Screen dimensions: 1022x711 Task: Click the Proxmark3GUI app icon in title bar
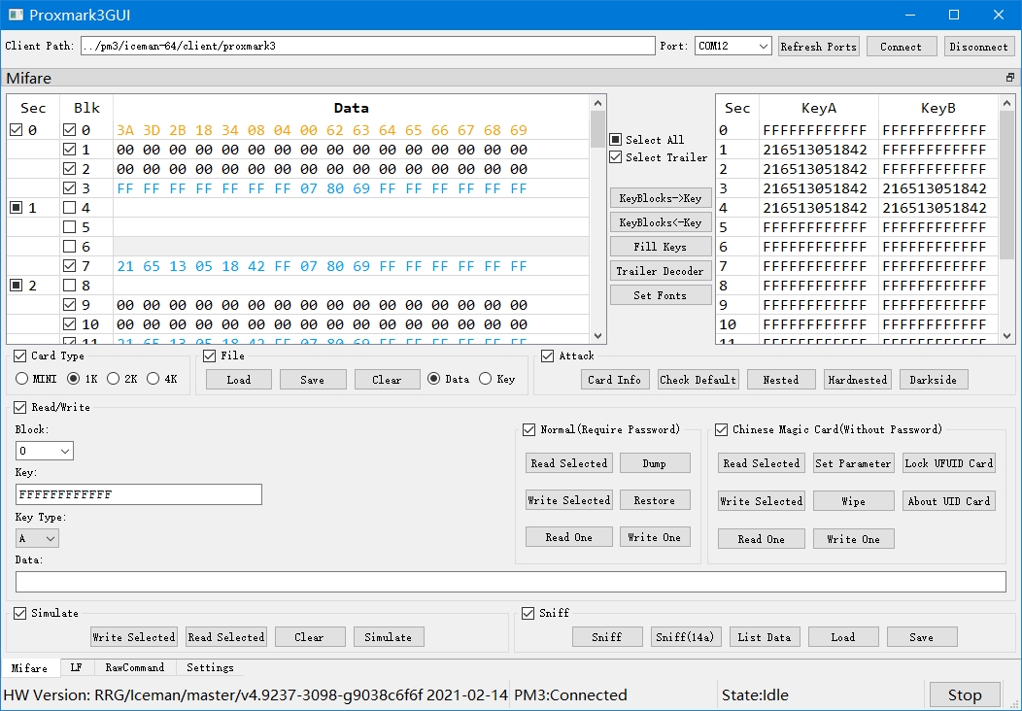tap(16, 15)
